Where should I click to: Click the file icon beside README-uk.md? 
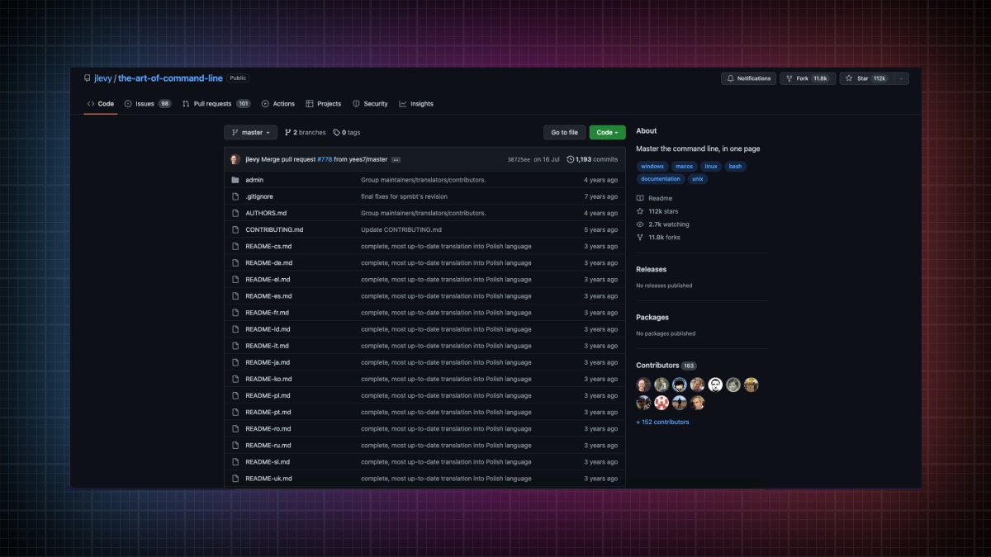(235, 479)
